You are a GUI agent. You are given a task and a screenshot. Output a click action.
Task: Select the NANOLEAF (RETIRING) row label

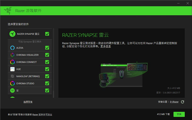pos(28,76)
